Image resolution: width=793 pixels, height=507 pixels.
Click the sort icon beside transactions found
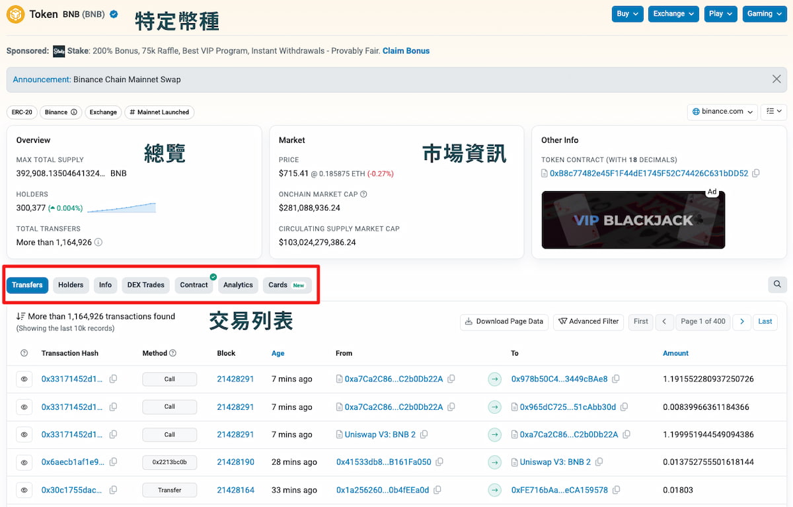pyautogui.click(x=21, y=317)
